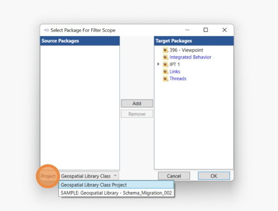Screen dimensions: 278x211
Task: Expand the IPT 1 tree node
Action: pyautogui.click(x=159, y=64)
